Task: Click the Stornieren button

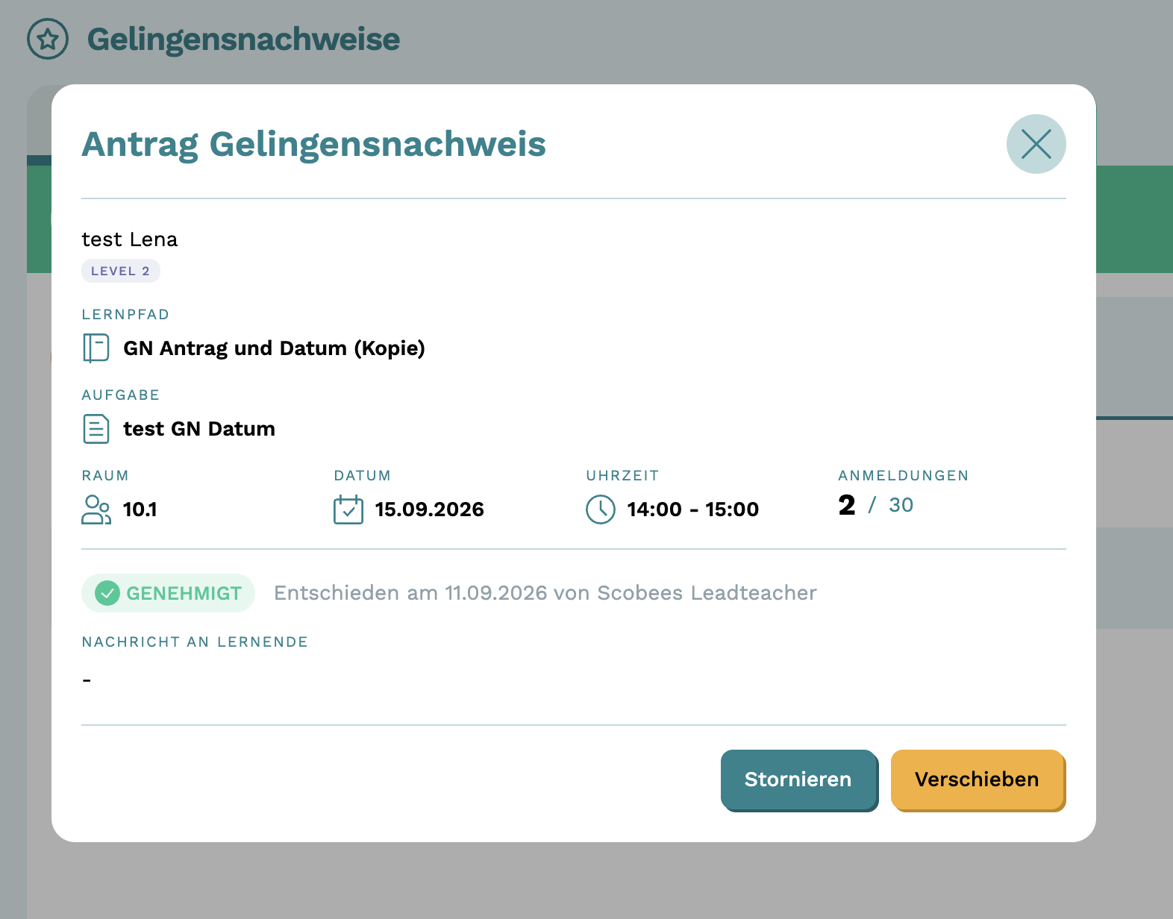Action: [798, 780]
